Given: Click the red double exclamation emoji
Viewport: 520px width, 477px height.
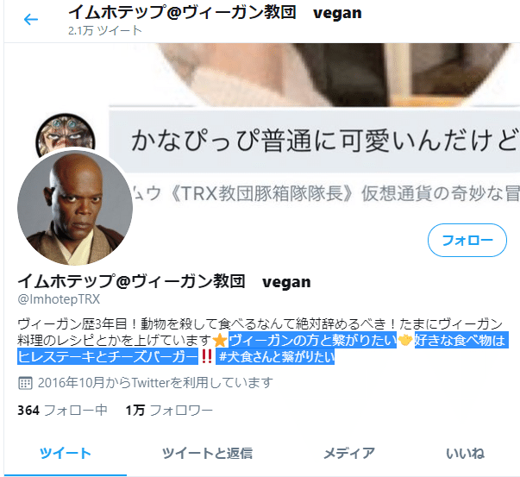Looking at the screenshot, I should click(207, 356).
